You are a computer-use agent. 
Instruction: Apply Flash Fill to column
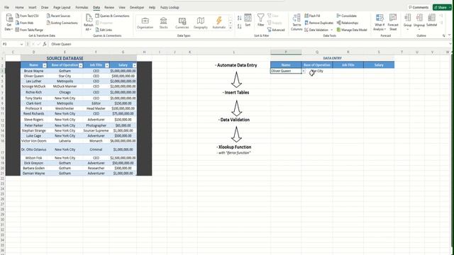tap(312, 16)
